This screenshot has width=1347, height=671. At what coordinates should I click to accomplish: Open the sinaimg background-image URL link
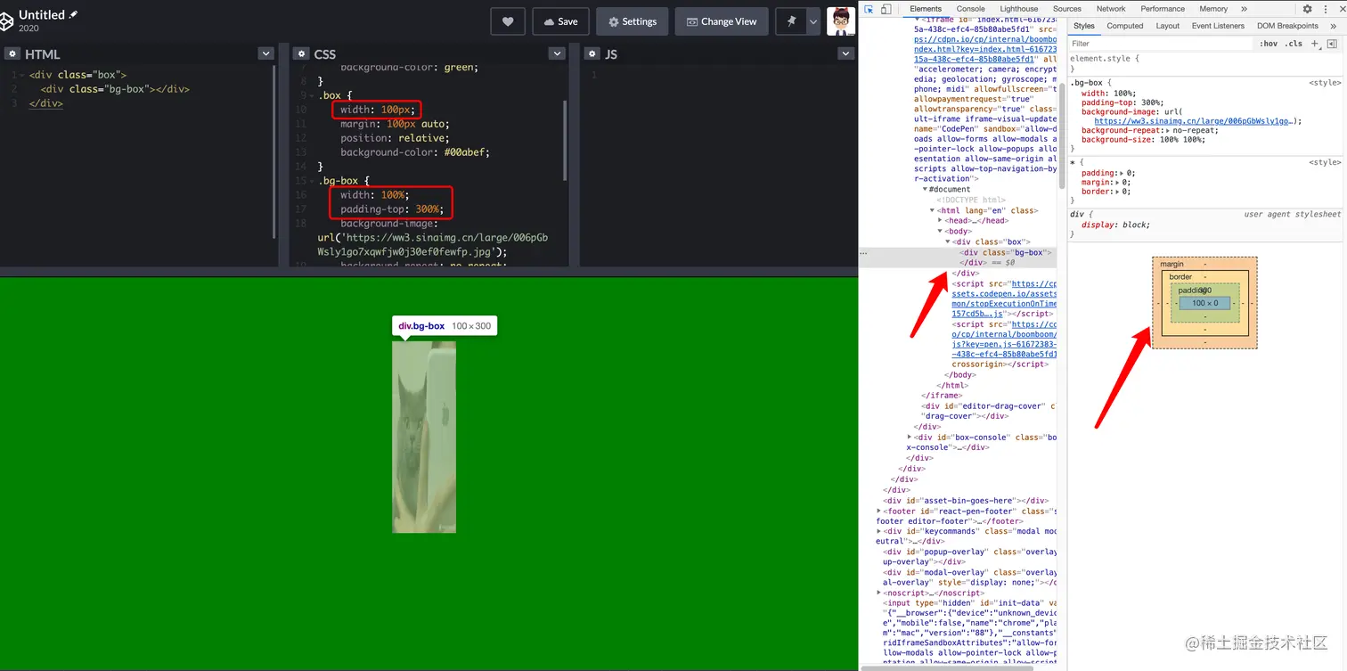click(1192, 121)
